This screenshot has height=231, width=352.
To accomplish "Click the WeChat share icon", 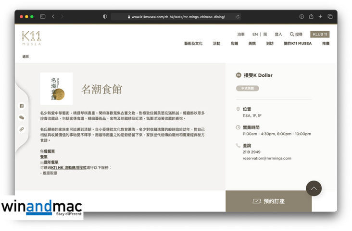I will (x=22, y=117).
